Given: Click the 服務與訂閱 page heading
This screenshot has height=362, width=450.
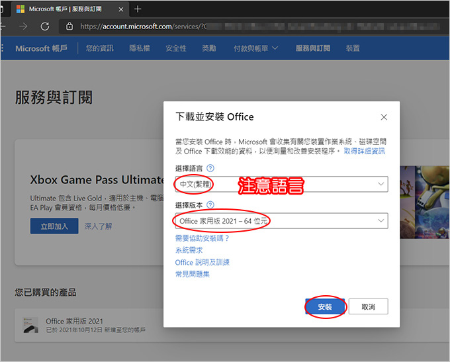Looking at the screenshot, I should tap(54, 97).
